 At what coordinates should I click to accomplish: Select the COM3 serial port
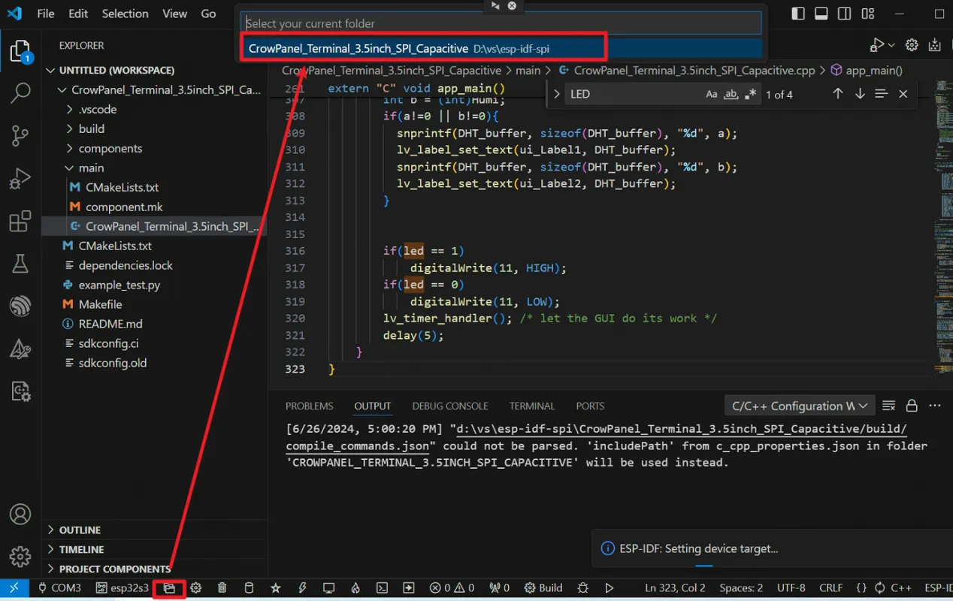point(59,588)
